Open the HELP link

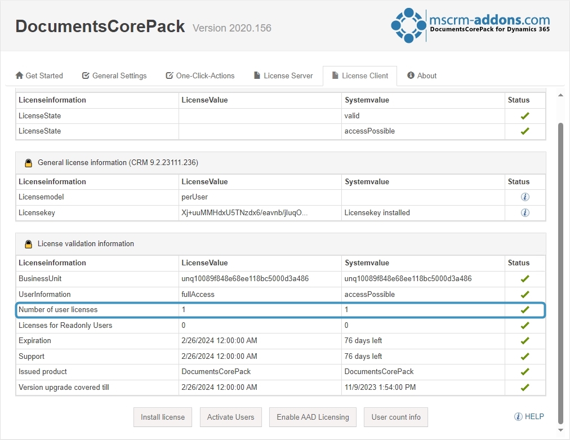[x=529, y=416]
